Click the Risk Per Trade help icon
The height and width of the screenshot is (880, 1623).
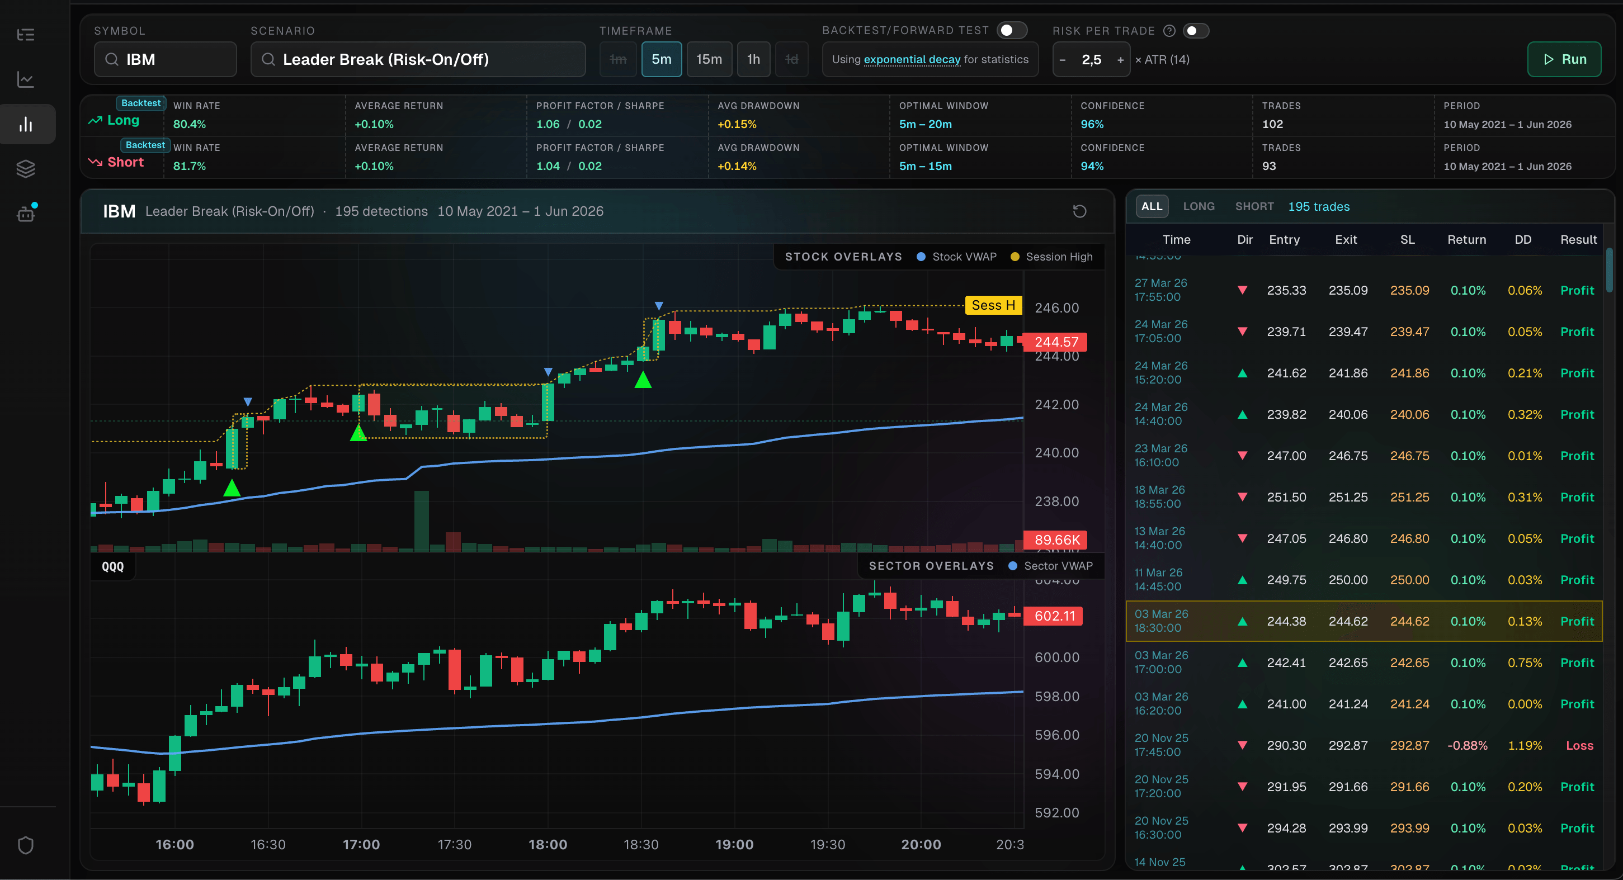click(1169, 31)
